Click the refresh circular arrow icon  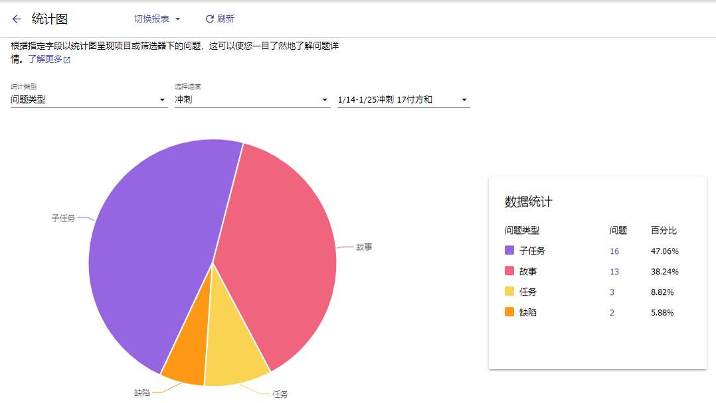[210, 19]
